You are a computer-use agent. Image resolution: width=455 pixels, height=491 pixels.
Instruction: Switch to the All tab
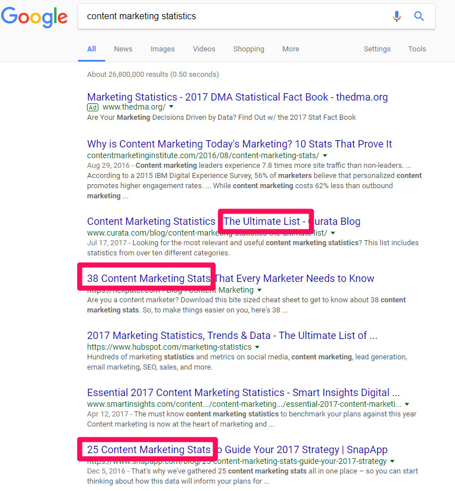(92, 49)
